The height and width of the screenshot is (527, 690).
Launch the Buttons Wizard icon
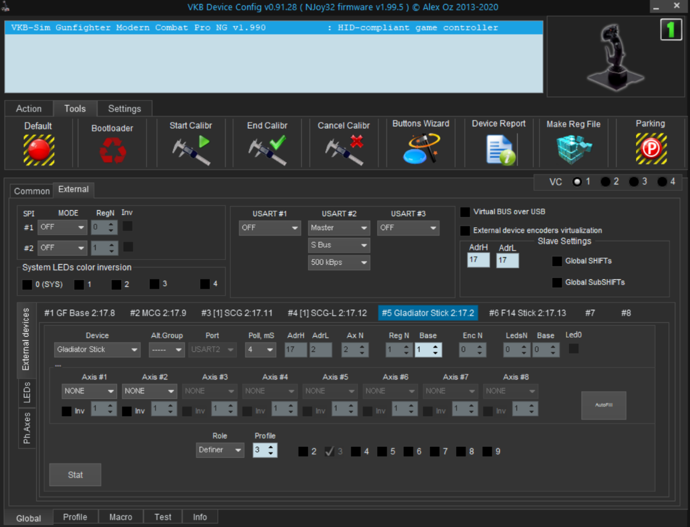click(x=421, y=149)
